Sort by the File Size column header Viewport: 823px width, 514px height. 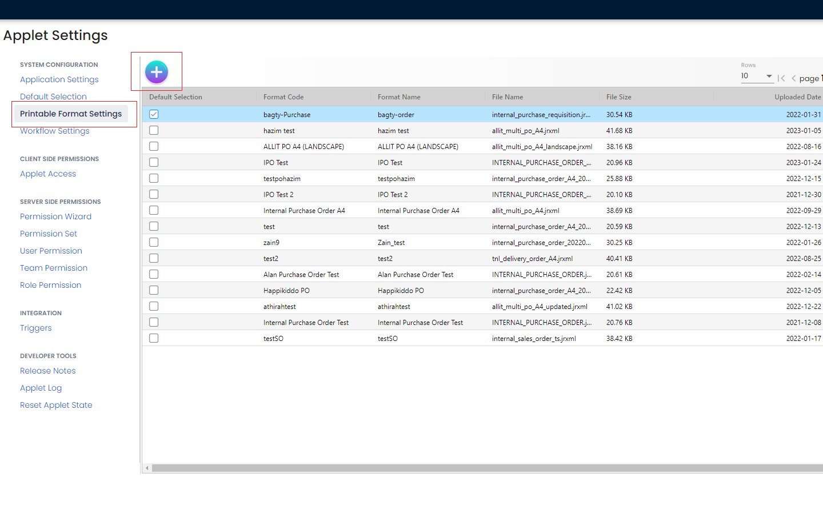618,97
